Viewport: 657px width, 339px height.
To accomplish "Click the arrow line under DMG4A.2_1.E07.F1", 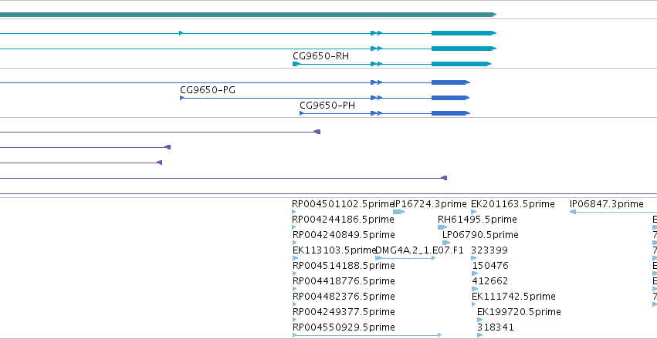I will (x=405, y=258).
